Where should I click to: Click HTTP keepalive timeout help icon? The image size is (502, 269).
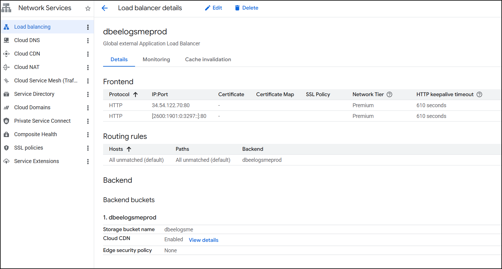[479, 94]
